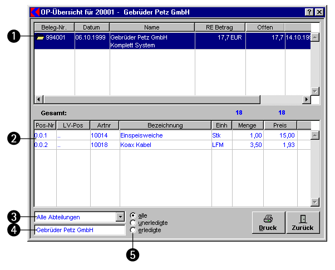
Task: Click the Druck print button
Action: pyautogui.click(x=268, y=222)
